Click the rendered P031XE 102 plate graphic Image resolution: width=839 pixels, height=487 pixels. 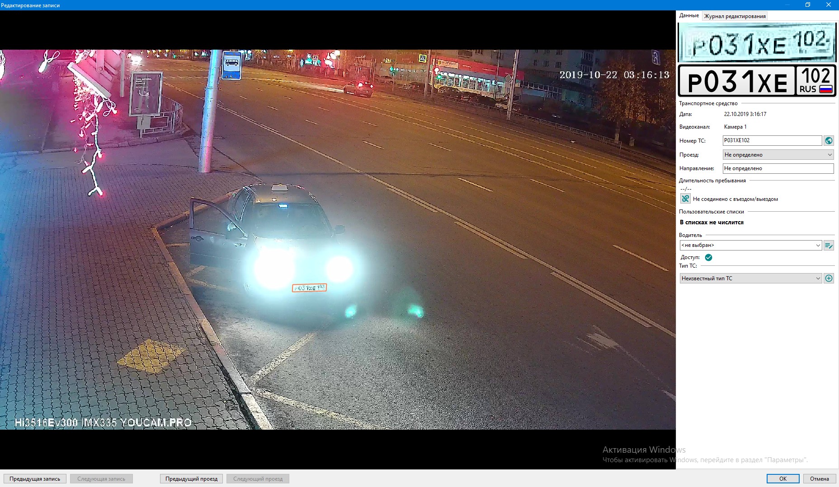coord(757,81)
